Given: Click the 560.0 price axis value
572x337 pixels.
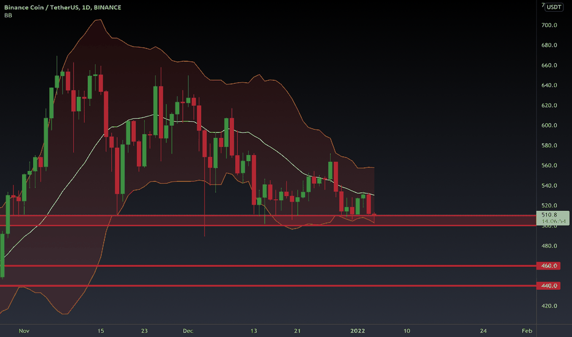Looking at the screenshot, I should [549, 165].
